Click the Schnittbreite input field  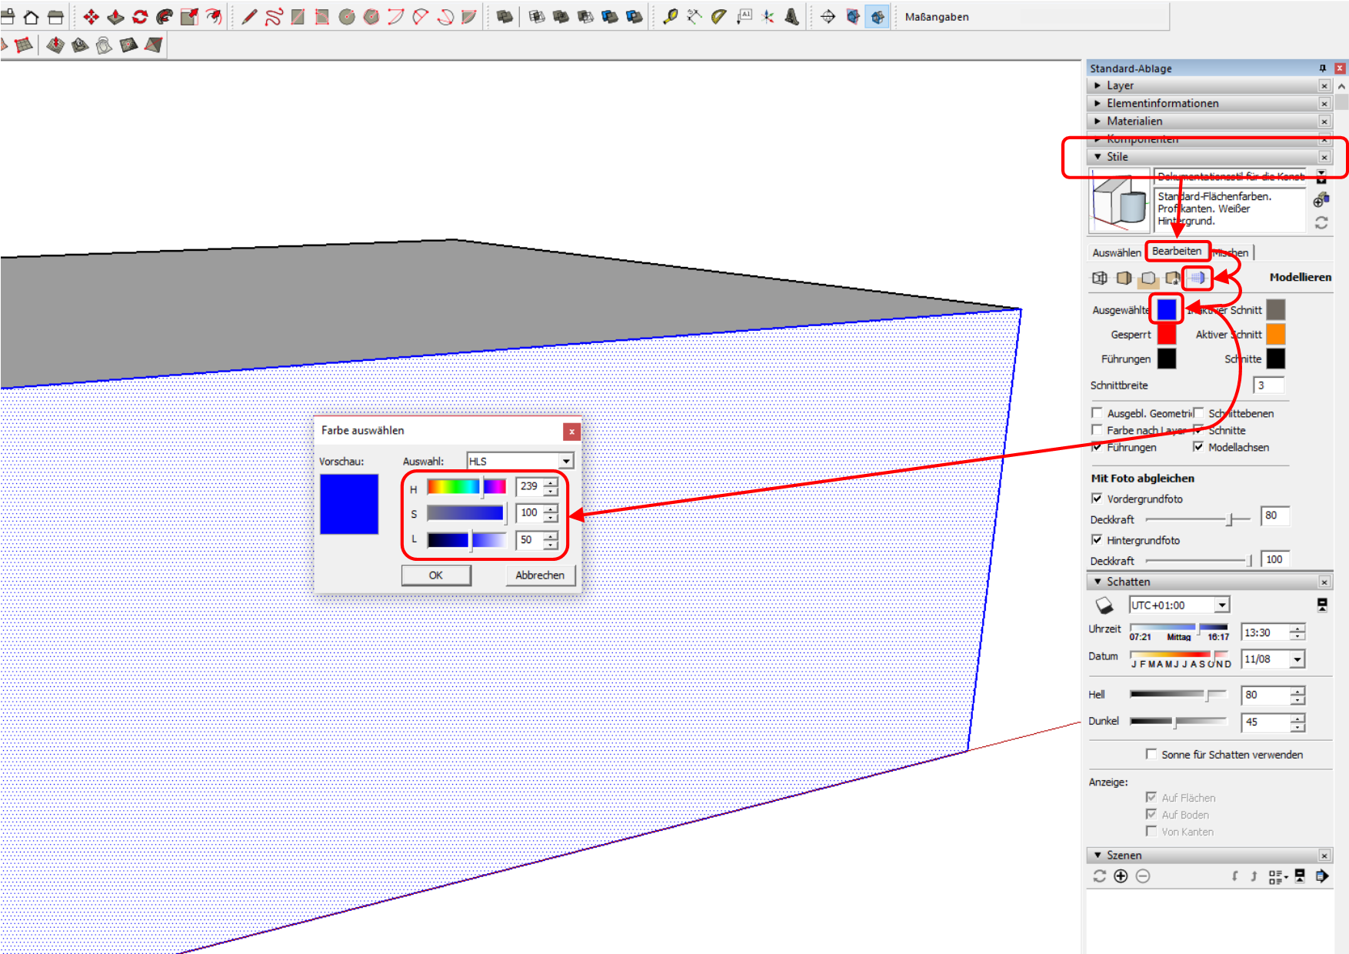click(x=1268, y=385)
